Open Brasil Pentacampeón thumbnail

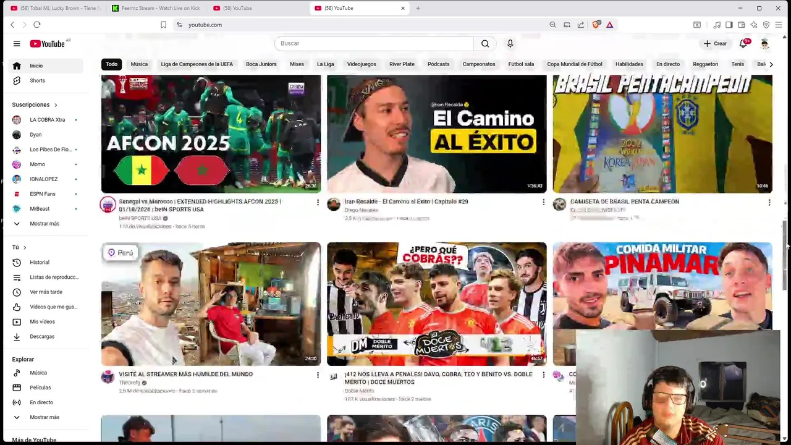click(662, 134)
